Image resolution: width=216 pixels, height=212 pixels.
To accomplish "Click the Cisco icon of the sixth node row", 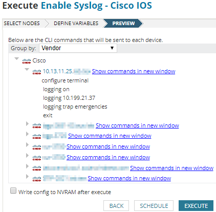I will coord(37,168).
